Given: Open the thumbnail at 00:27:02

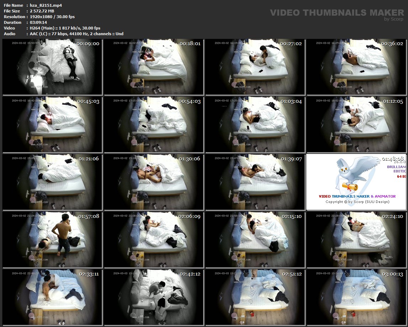Looking at the screenshot, I should click(x=255, y=67).
